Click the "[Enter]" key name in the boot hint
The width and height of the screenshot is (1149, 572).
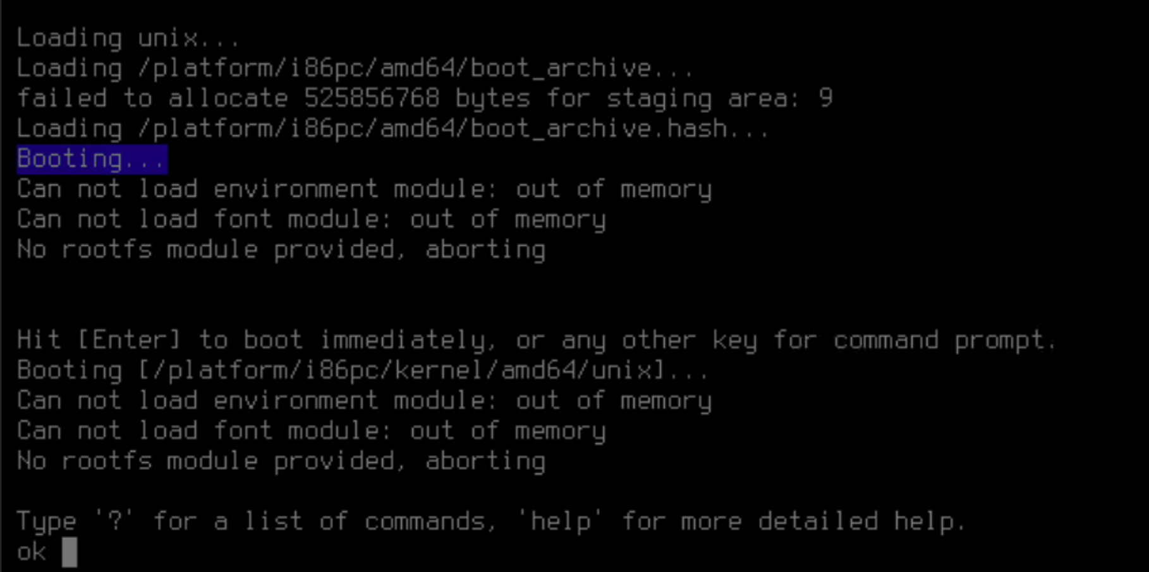130,340
